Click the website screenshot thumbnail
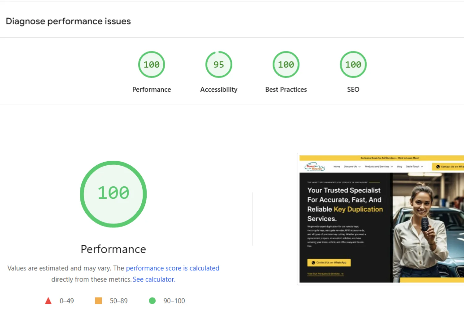 (x=382, y=219)
